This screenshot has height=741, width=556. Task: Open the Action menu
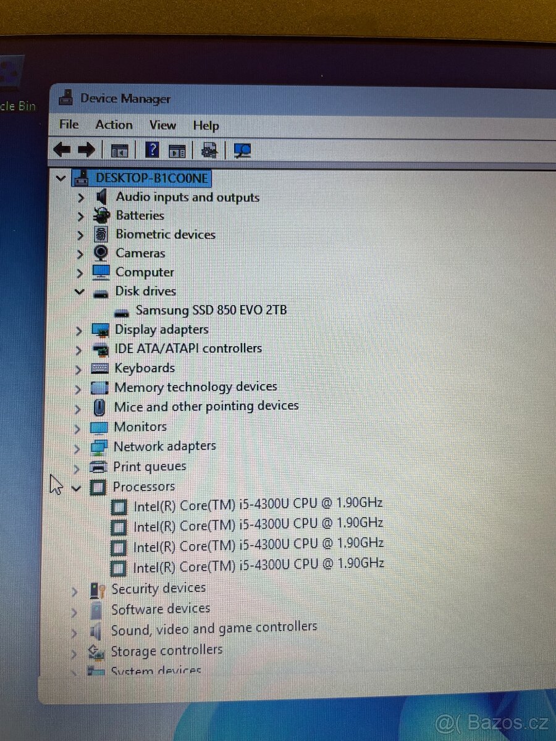114,125
